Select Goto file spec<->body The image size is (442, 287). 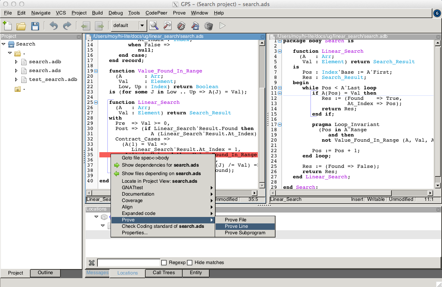pos(163,158)
